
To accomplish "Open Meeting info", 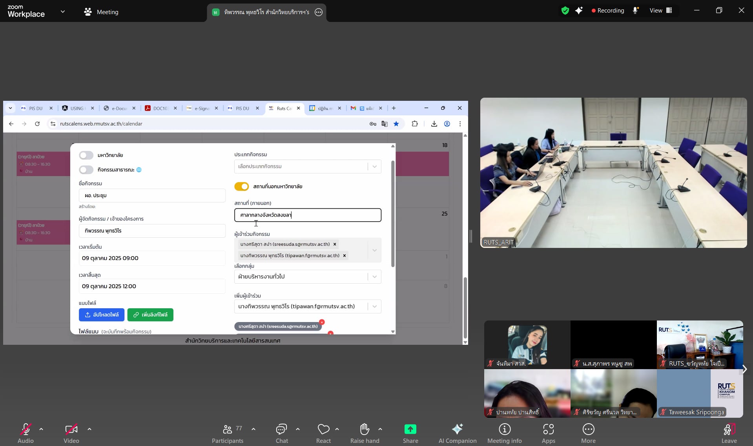I will [504, 430].
